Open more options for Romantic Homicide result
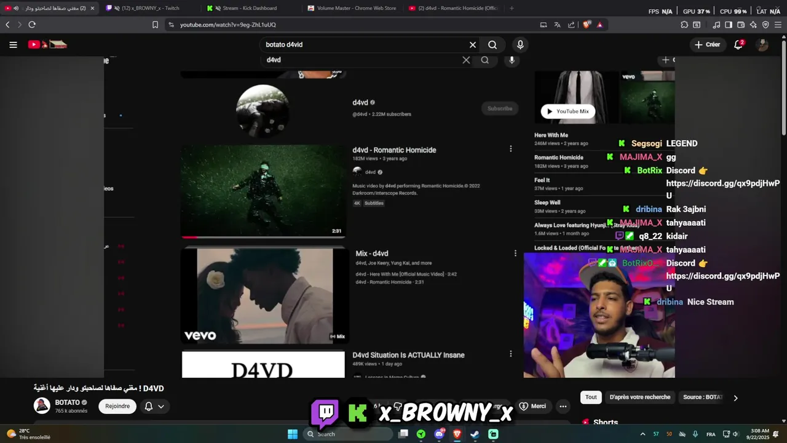 [510, 149]
